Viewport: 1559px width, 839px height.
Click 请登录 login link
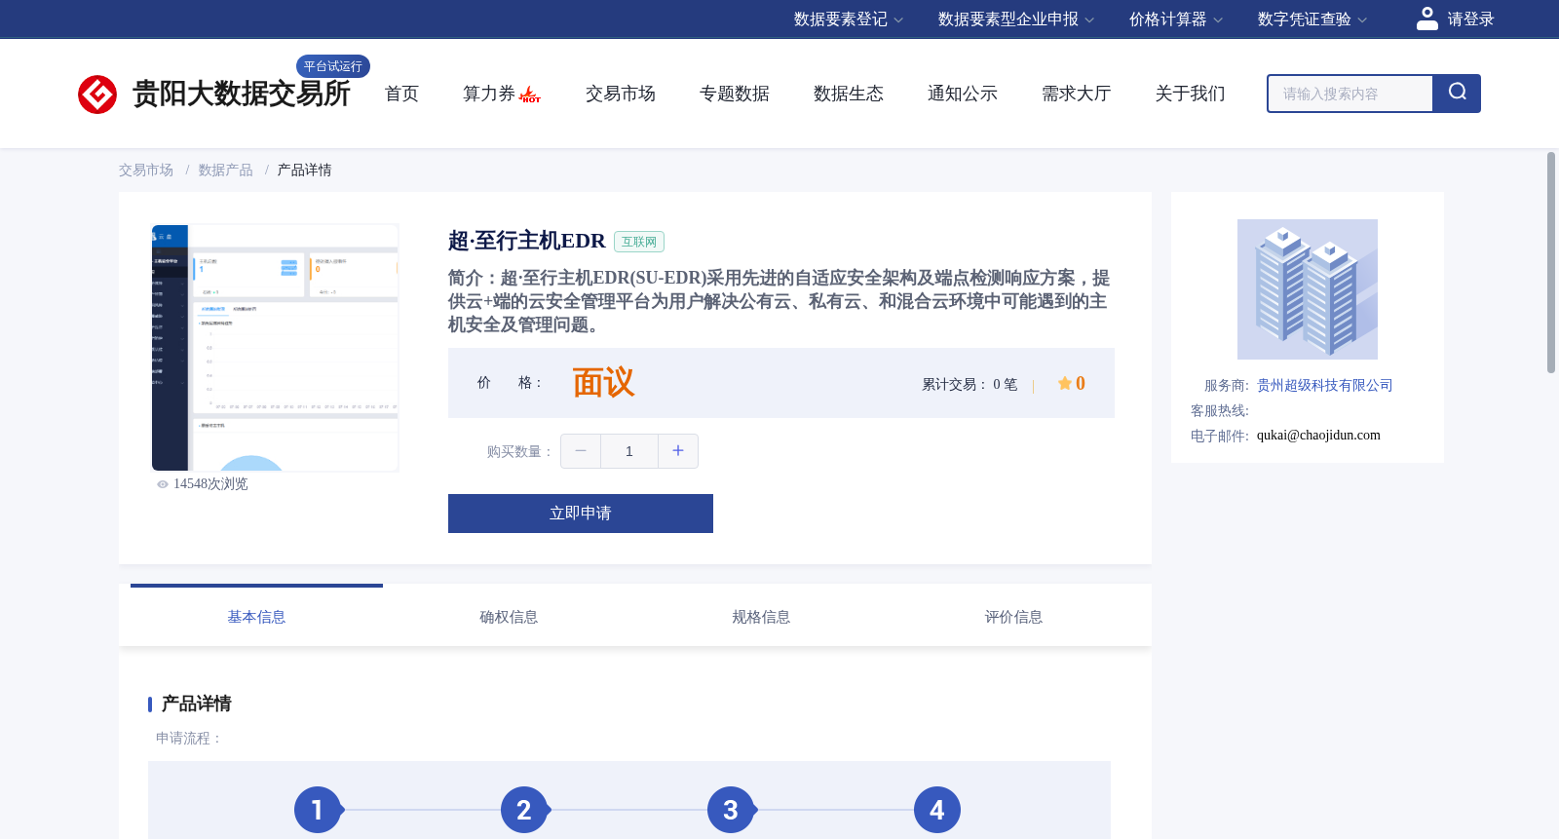[x=1470, y=19]
